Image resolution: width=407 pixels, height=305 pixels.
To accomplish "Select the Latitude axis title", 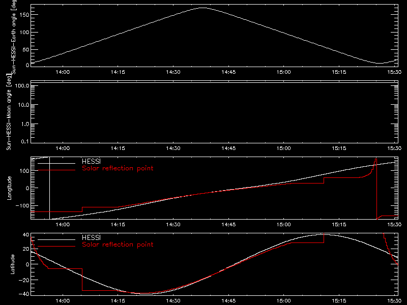I will tap(12, 264).
